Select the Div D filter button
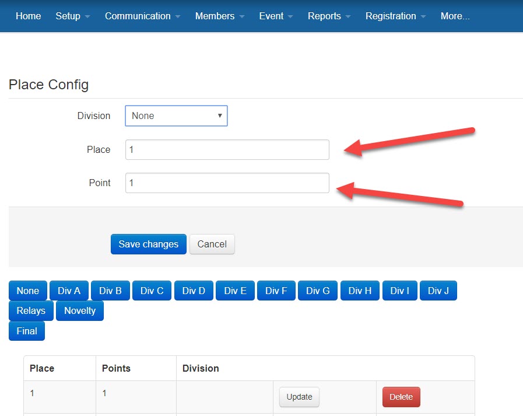The image size is (523, 416). pyautogui.click(x=194, y=291)
